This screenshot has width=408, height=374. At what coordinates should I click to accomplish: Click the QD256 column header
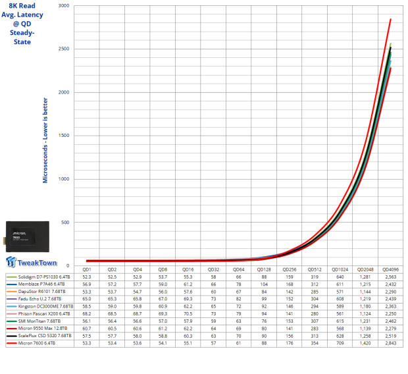pyautogui.click(x=290, y=269)
